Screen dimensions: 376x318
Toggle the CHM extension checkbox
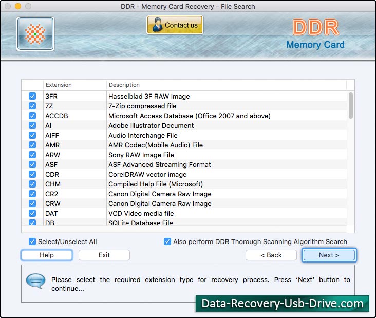32,184
